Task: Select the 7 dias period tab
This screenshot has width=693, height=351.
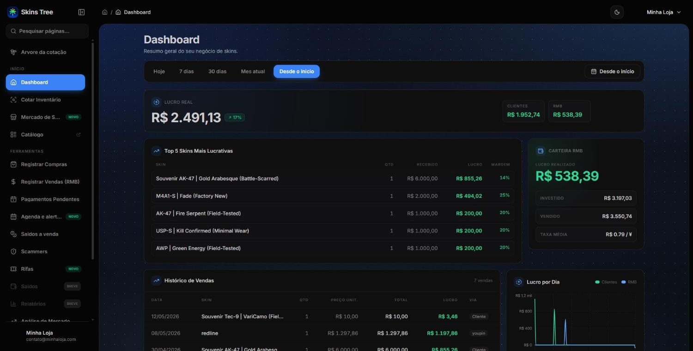Action: point(187,71)
